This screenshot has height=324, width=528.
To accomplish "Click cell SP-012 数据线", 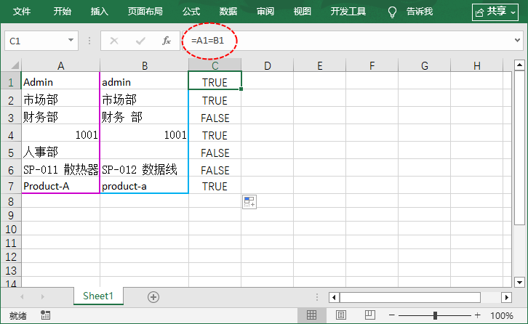I will (x=144, y=168).
